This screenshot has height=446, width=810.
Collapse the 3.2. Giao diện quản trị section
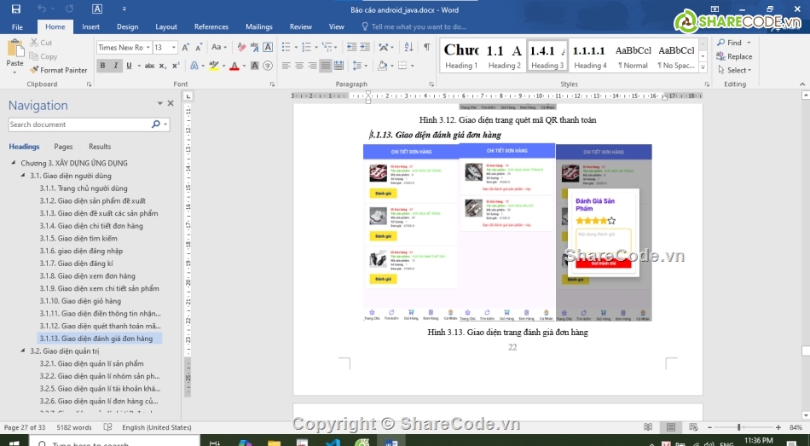[x=22, y=350]
